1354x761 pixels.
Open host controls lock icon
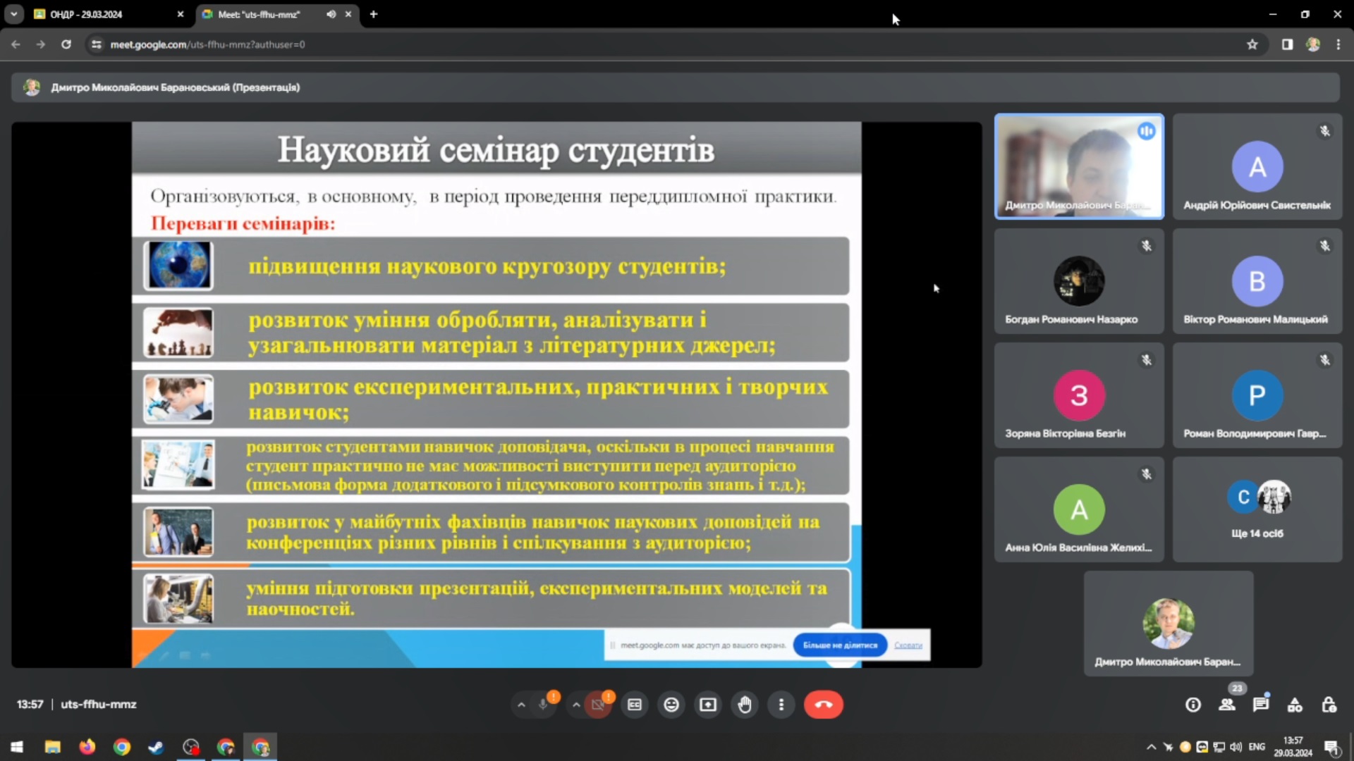click(x=1329, y=705)
